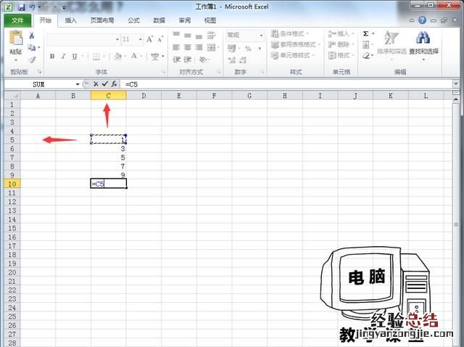Viewport: 464px width, 347px height.
Task: Click cell C10 containing =C5
Action: 108,184
